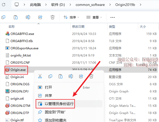
Task: Click the Origin Graph type cell
Action: coord(119,91)
